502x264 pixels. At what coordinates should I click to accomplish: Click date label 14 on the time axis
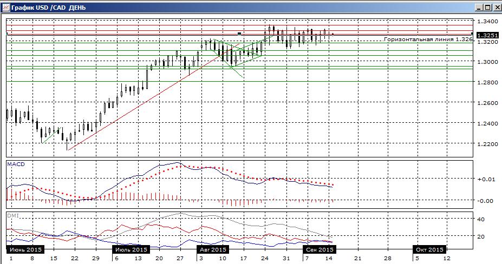click(329, 258)
